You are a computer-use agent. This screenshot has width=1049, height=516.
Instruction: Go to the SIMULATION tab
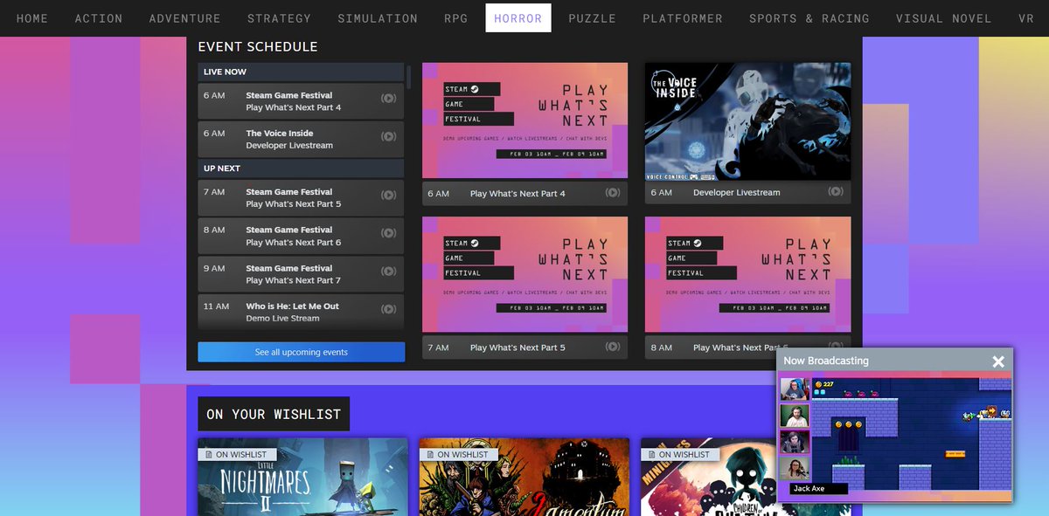378,17
